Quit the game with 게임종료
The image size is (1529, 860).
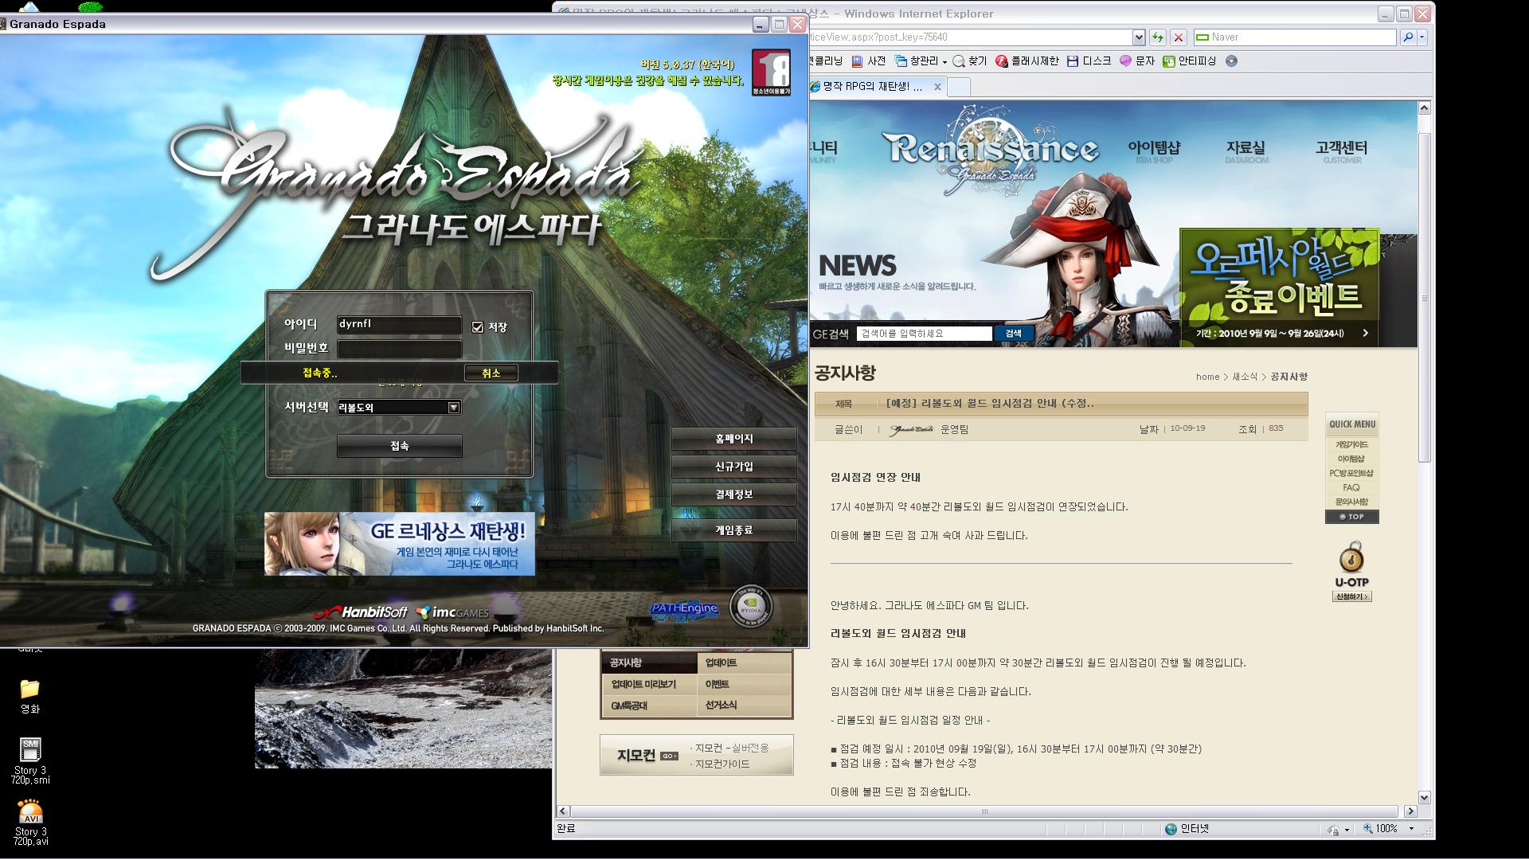coord(733,530)
